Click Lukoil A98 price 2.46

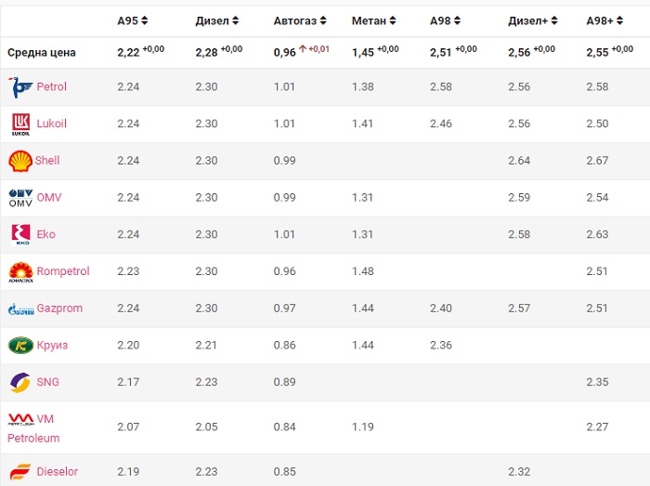pos(441,124)
